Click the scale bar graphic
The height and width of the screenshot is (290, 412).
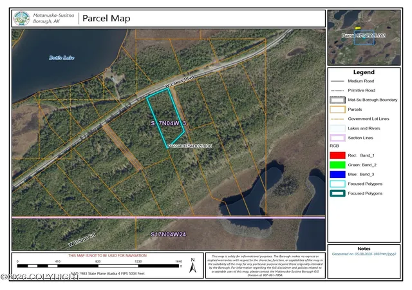click(x=98, y=266)
